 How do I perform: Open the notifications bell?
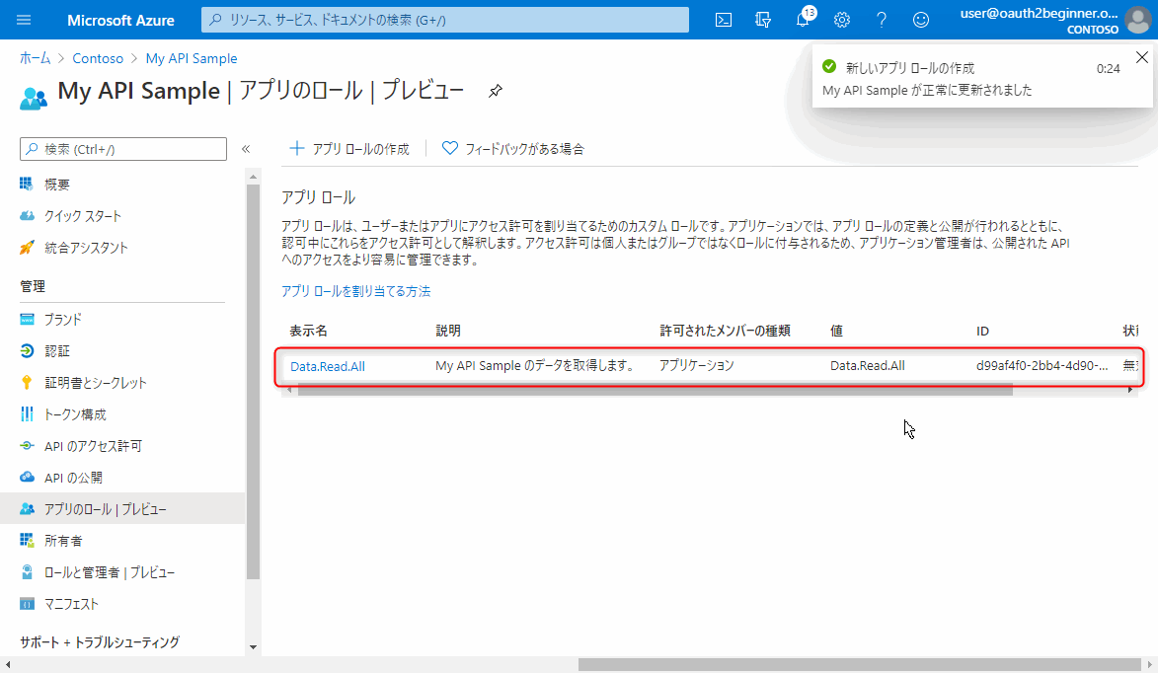click(x=803, y=20)
